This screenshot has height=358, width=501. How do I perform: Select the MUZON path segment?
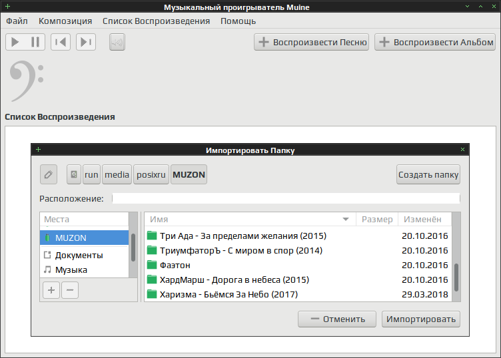(x=189, y=174)
